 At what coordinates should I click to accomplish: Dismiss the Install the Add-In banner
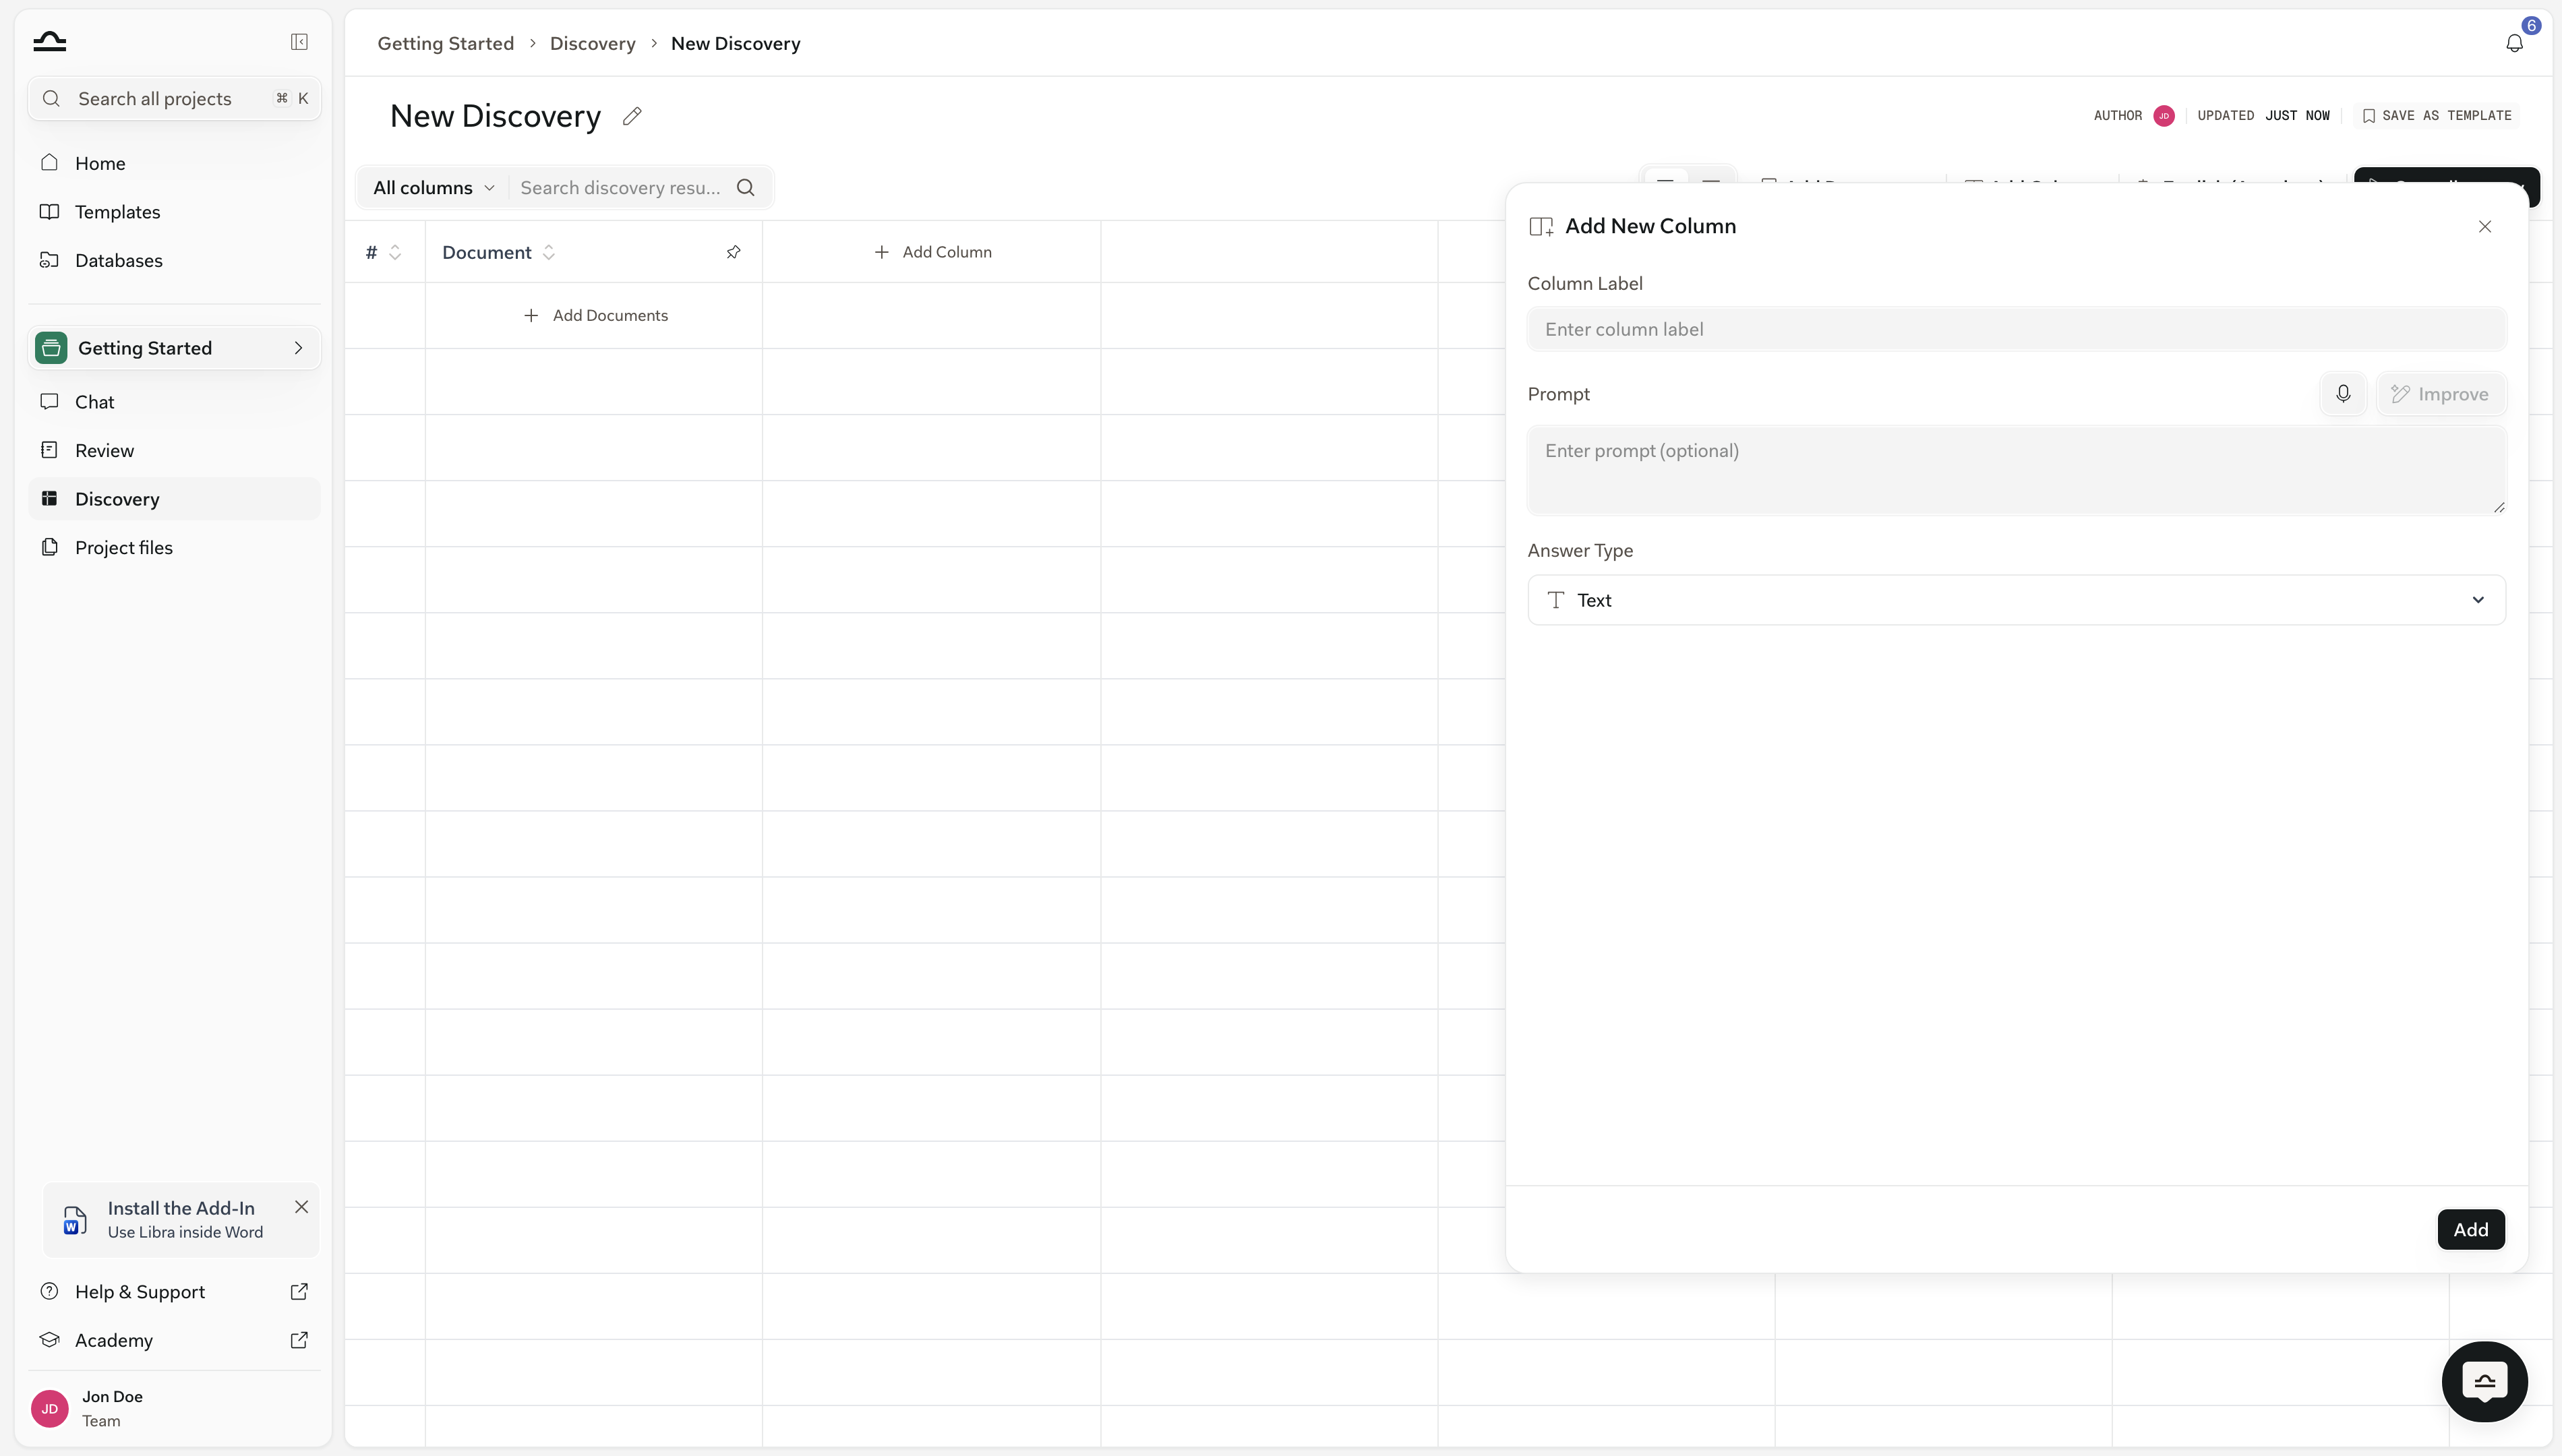pos(301,1207)
